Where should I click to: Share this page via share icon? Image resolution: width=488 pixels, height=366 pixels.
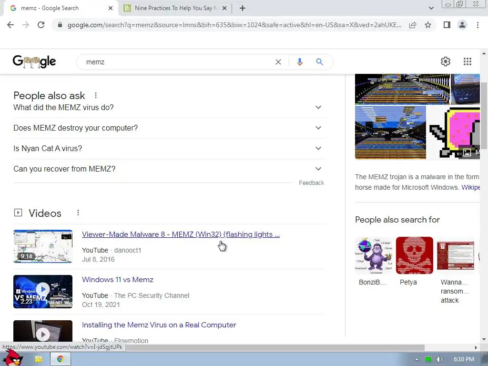[x=413, y=25]
